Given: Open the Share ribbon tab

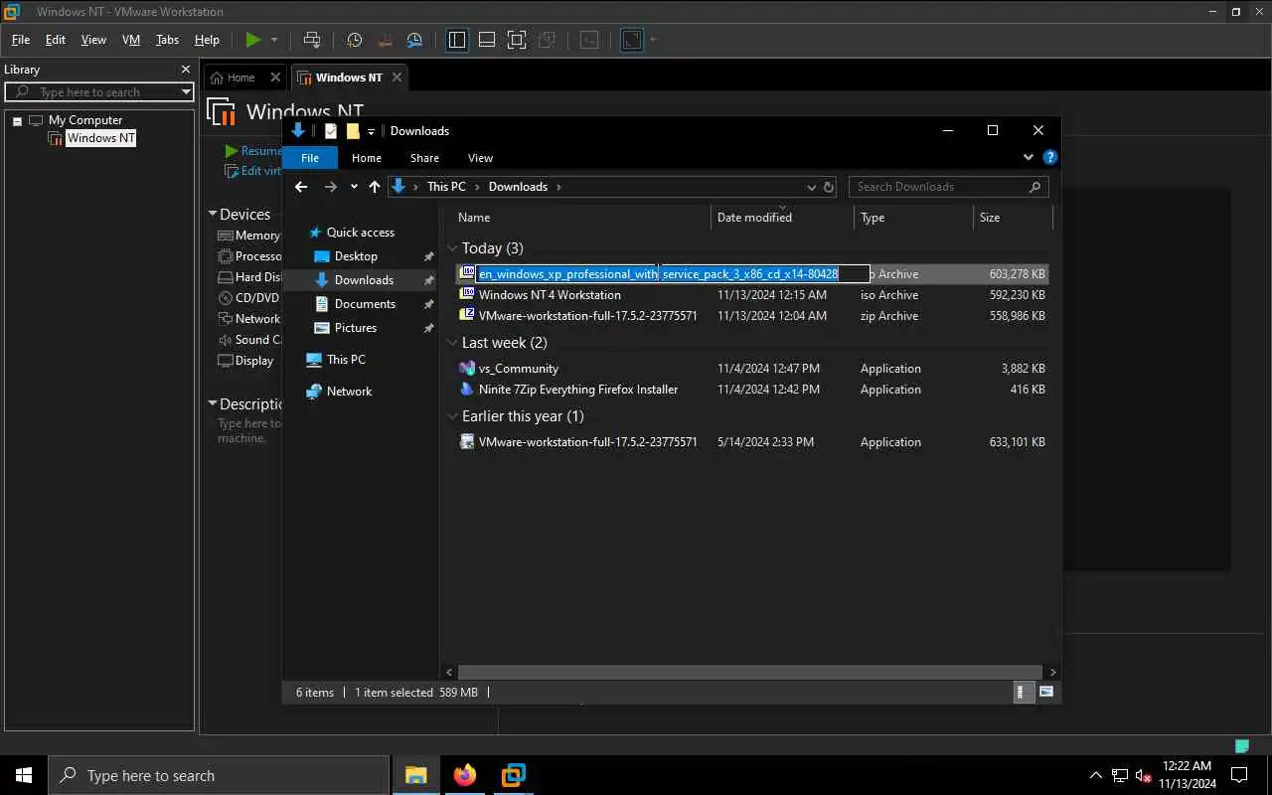Looking at the screenshot, I should click(424, 158).
